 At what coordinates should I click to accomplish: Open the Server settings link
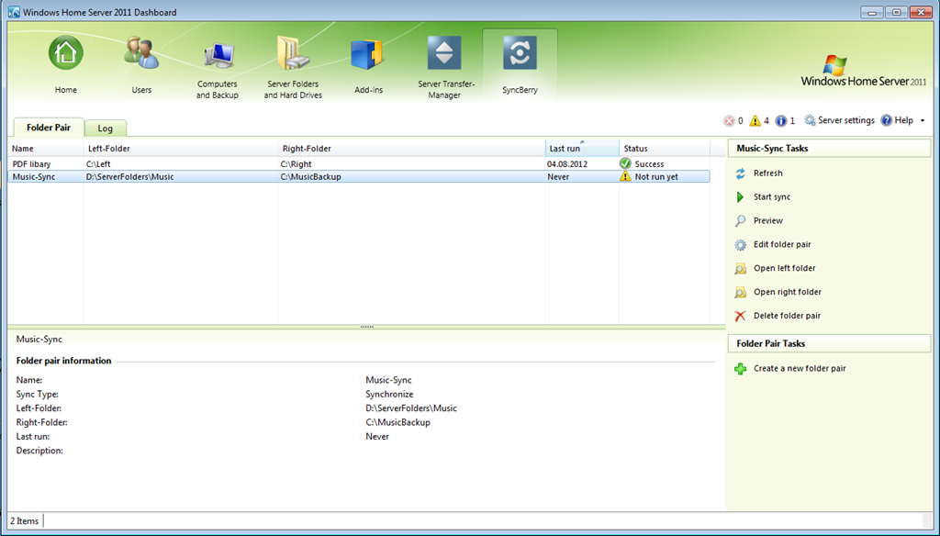click(x=846, y=120)
